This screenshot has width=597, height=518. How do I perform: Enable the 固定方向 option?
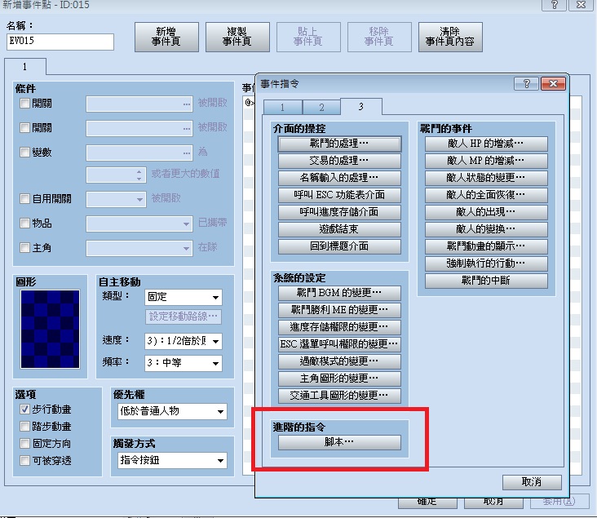tap(24, 443)
